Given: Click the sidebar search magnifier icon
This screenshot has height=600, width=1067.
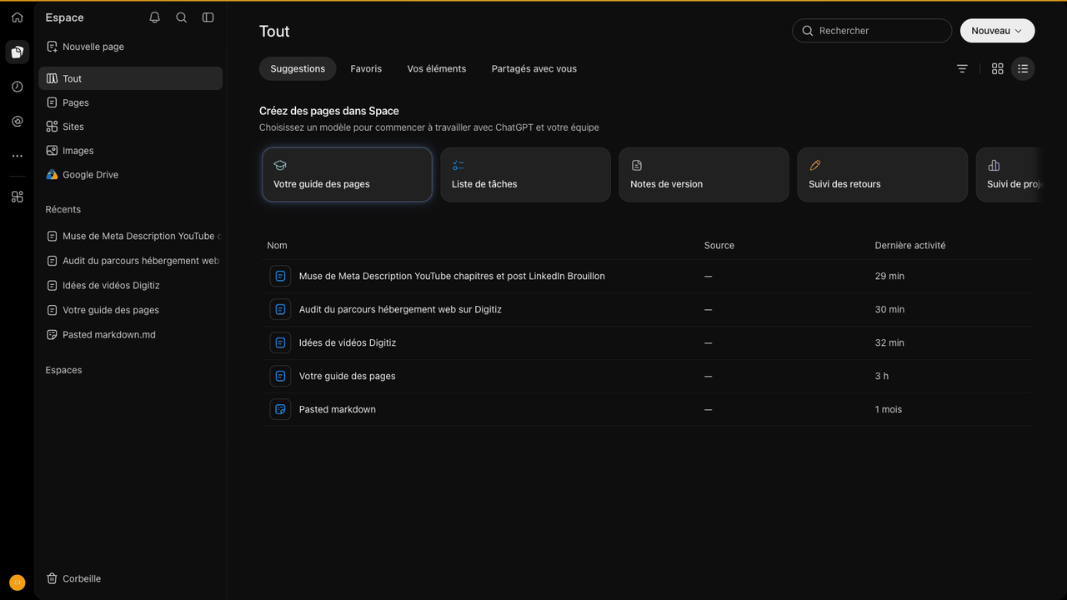Looking at the screenshot, I should coord(181,17).
